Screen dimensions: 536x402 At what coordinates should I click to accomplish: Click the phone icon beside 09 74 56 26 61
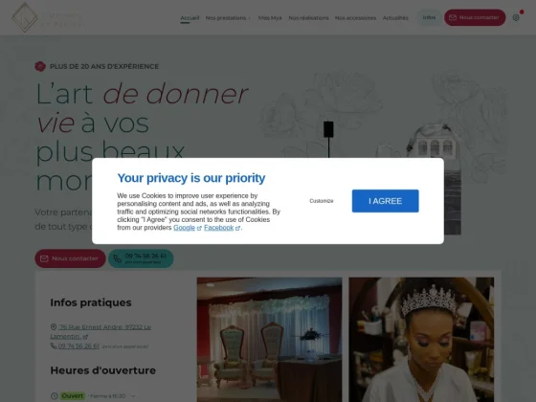54,346
